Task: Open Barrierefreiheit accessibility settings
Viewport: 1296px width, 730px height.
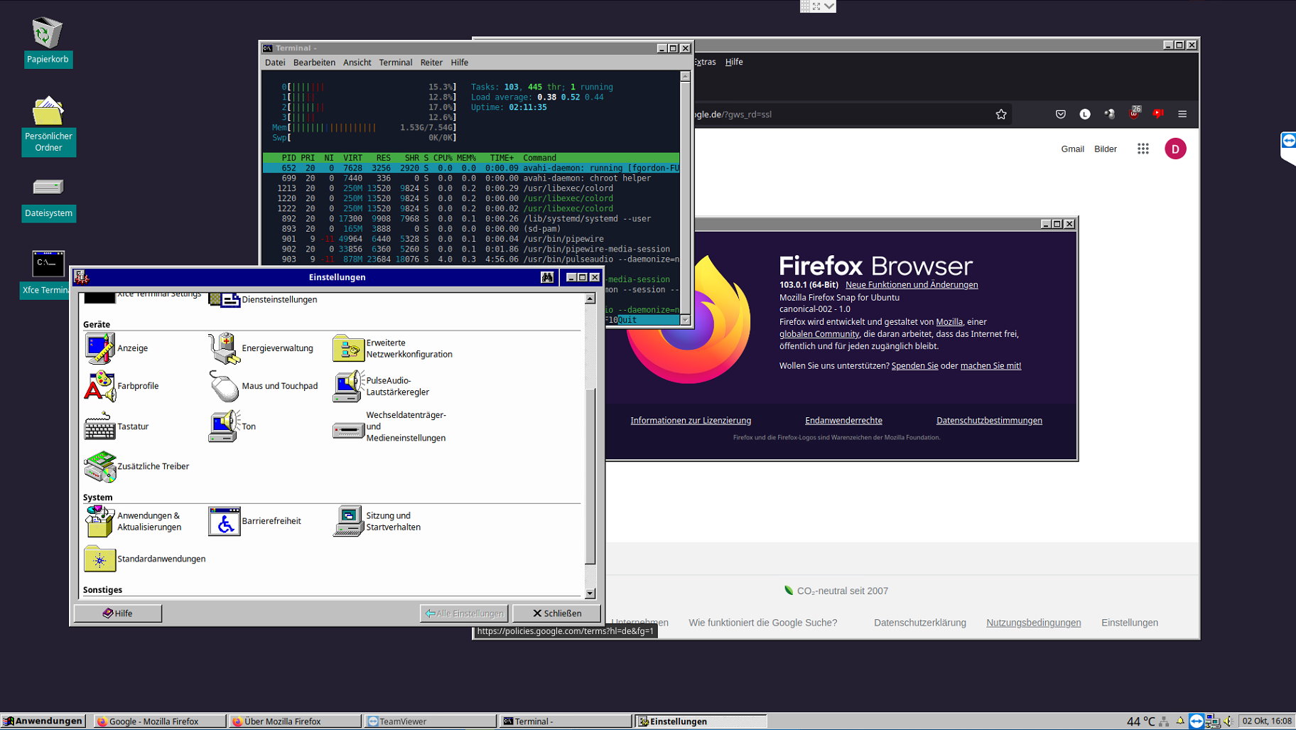Action: pyautogui.click(x=254, y=521)
